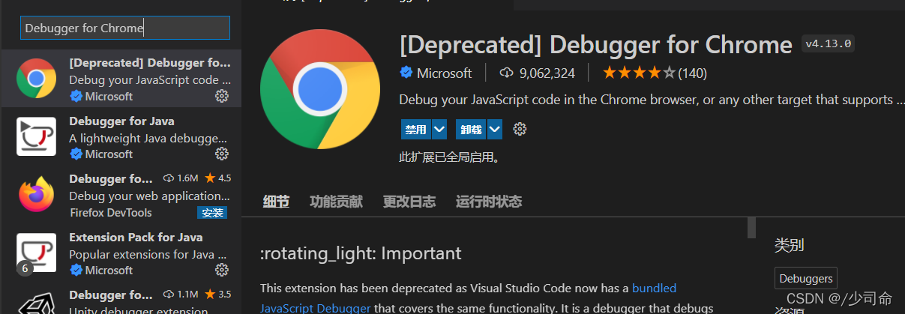Click the verified Microsoft publisher badge in header
The image size is (905, 314).
coord(406,73)
